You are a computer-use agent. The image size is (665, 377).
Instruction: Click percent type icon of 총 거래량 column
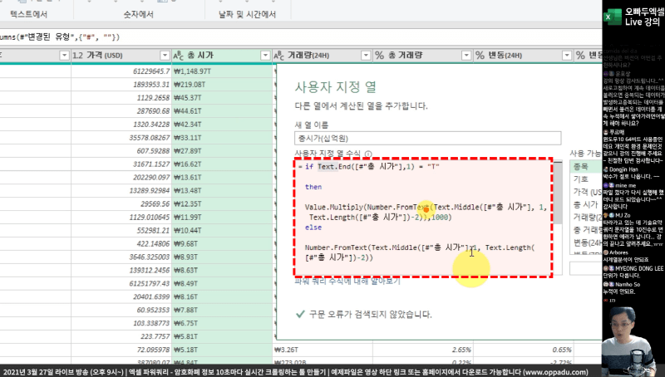click(379, 55)
